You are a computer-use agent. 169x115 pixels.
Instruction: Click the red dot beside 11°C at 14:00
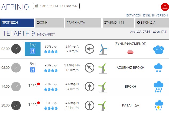click(38, 84)
